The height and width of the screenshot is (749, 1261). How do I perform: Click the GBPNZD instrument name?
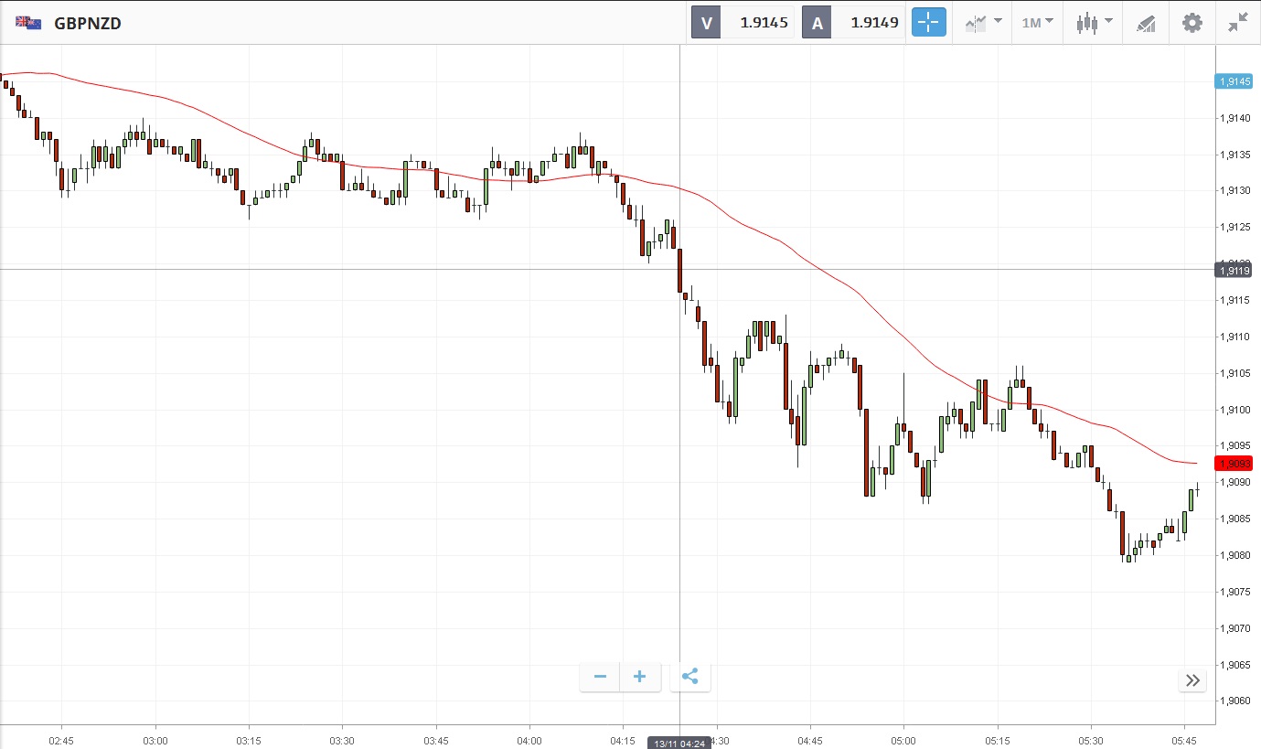88,23
